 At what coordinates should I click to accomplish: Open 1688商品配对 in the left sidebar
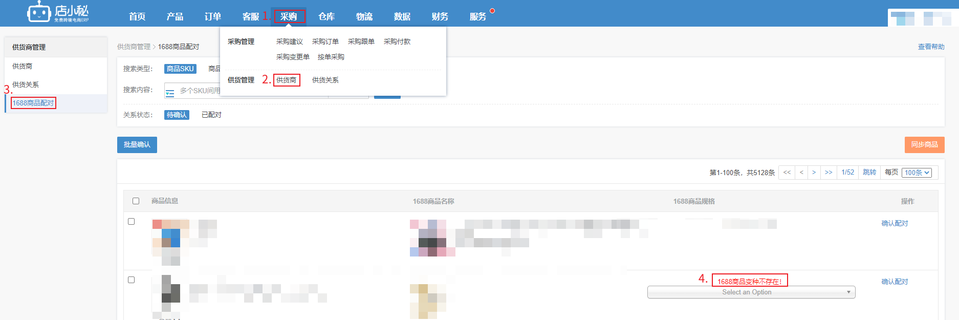click(33, 103)
